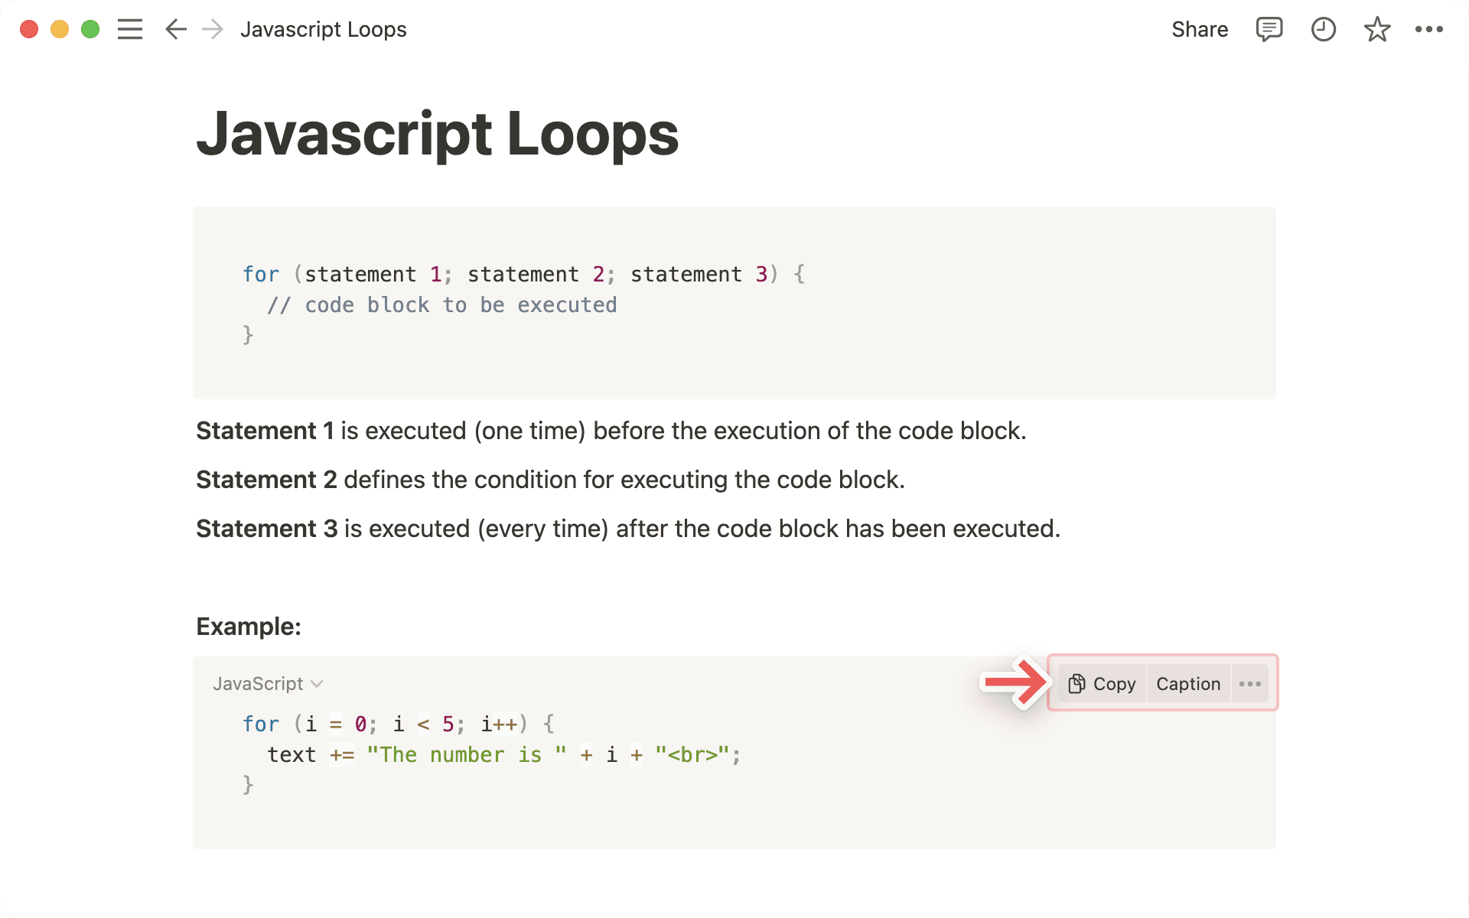
Task: Open the page history clock icon
Action: coord(1323,29)
